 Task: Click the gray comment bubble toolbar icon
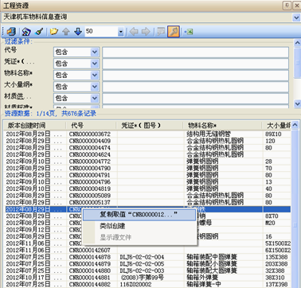[x=161, y=32]
